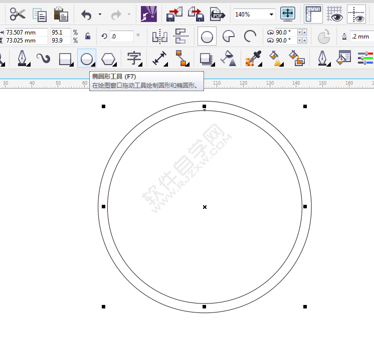Switch ellipse to Pie shape mode
374x337 pixels.
tap(229, 37)
